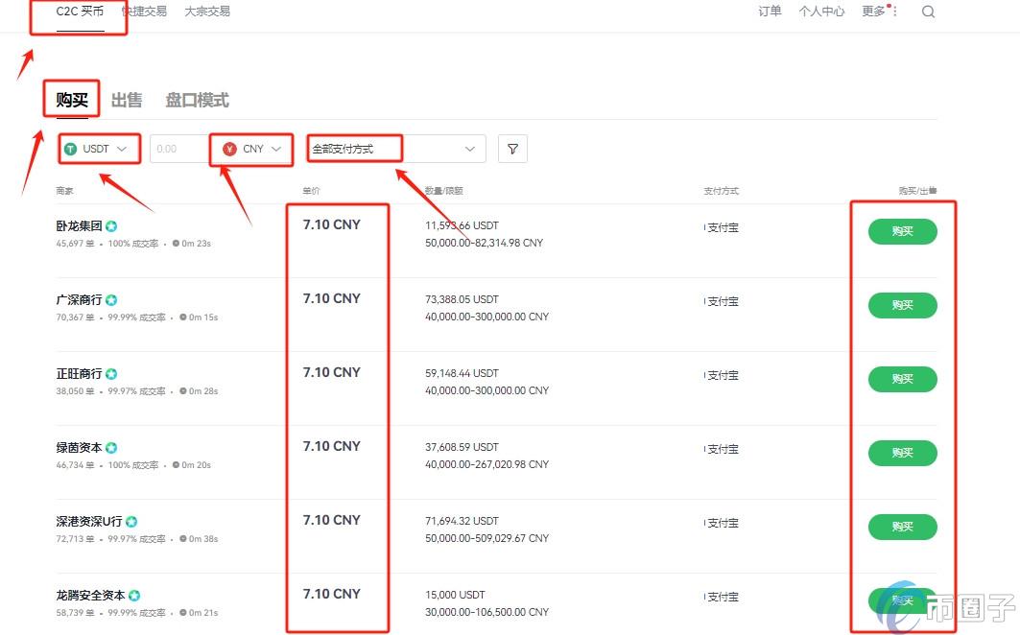Open 大宗交易 in top navigation
Image resolution: width=1020 pixels, height=635 pixels.
[x=207, y=12]
